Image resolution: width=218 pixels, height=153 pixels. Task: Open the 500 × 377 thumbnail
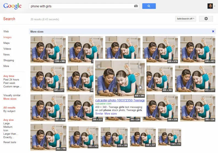point(47,79)
